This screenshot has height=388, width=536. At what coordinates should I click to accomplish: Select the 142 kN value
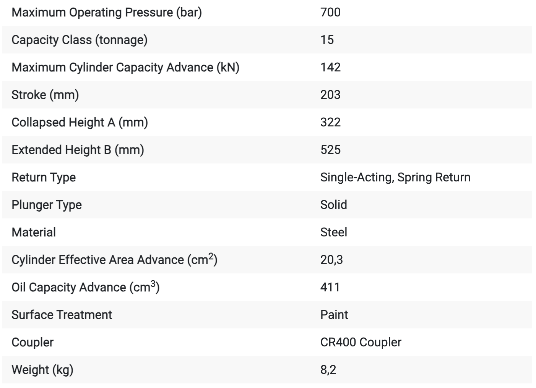pyautogui.click(x=330, y=67)
